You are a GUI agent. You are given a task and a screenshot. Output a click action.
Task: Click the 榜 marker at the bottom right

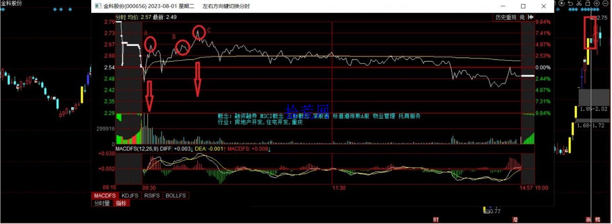597,220
